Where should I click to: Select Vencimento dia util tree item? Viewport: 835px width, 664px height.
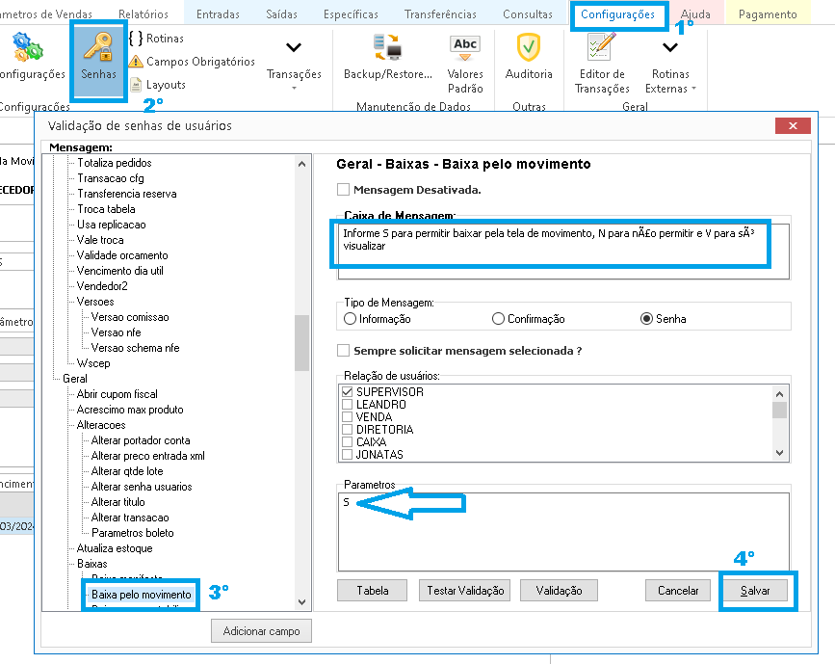pos(119,271)
